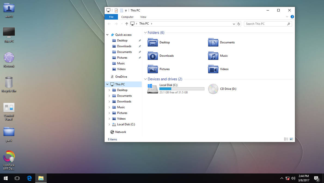324x183 pixels.
Task: Click the search magnifier icon
Action: coord(289,24)
